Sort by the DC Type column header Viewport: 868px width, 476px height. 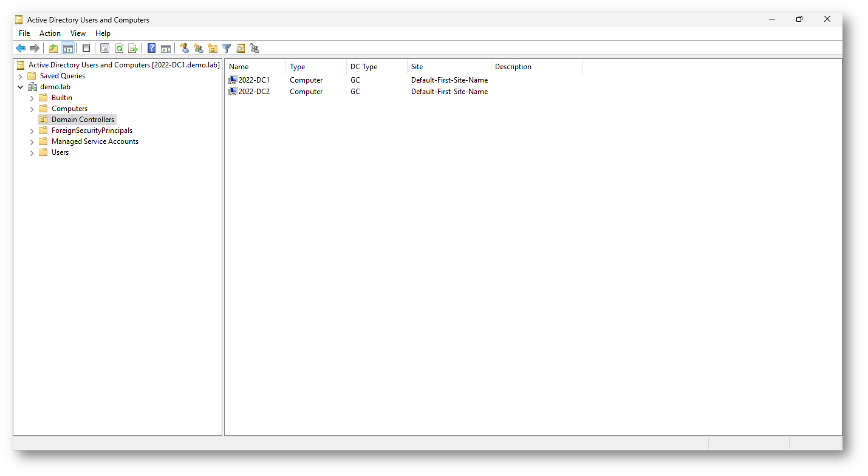[377, 67]
